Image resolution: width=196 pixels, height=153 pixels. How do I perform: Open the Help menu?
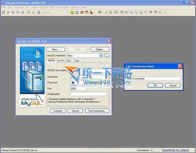click(x=83, y=7)
